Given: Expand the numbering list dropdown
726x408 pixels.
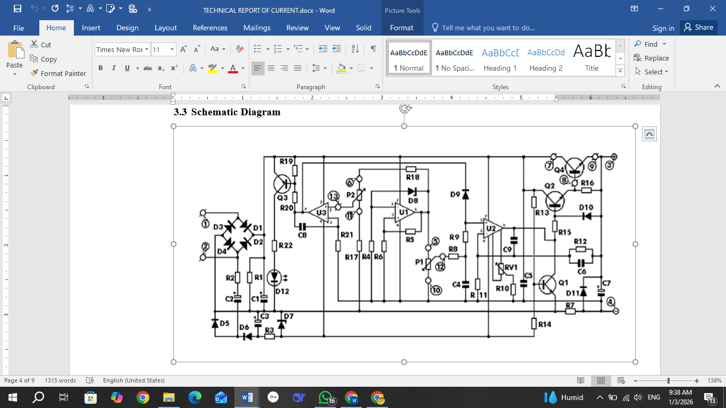Looking at the screenshot, I should pos(288,49).
